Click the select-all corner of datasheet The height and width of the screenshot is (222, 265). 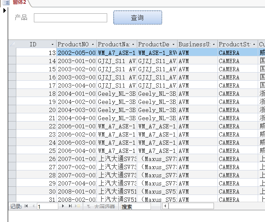(x=12, y=44)
